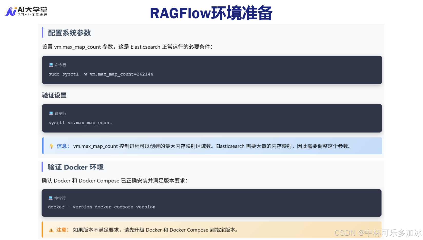This screenshot has width=423, height=240.
Task: Click the dark code block containing docker --version
Action: [212, 203]
